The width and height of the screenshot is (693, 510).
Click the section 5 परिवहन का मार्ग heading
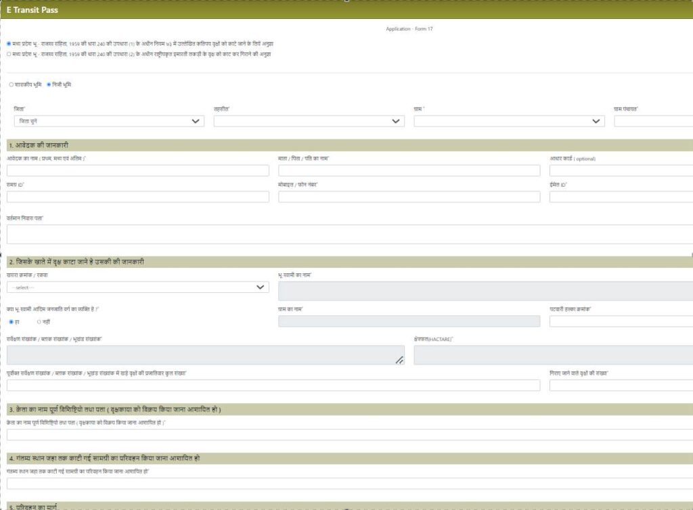click(x=33, y=507)
